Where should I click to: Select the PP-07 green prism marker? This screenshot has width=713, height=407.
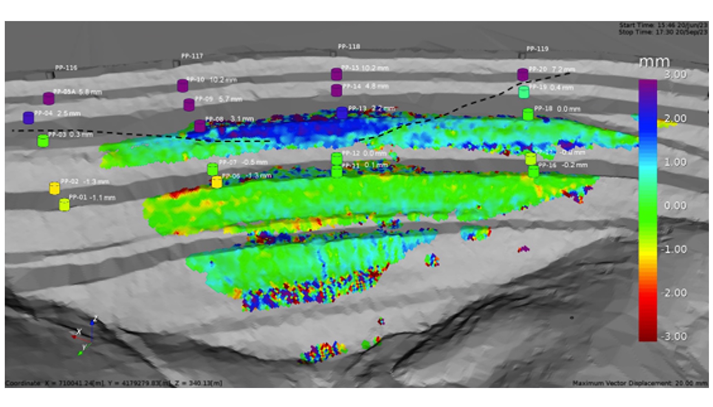coord(212,169)
